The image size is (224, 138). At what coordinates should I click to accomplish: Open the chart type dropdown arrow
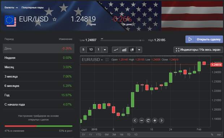(139, 50)
